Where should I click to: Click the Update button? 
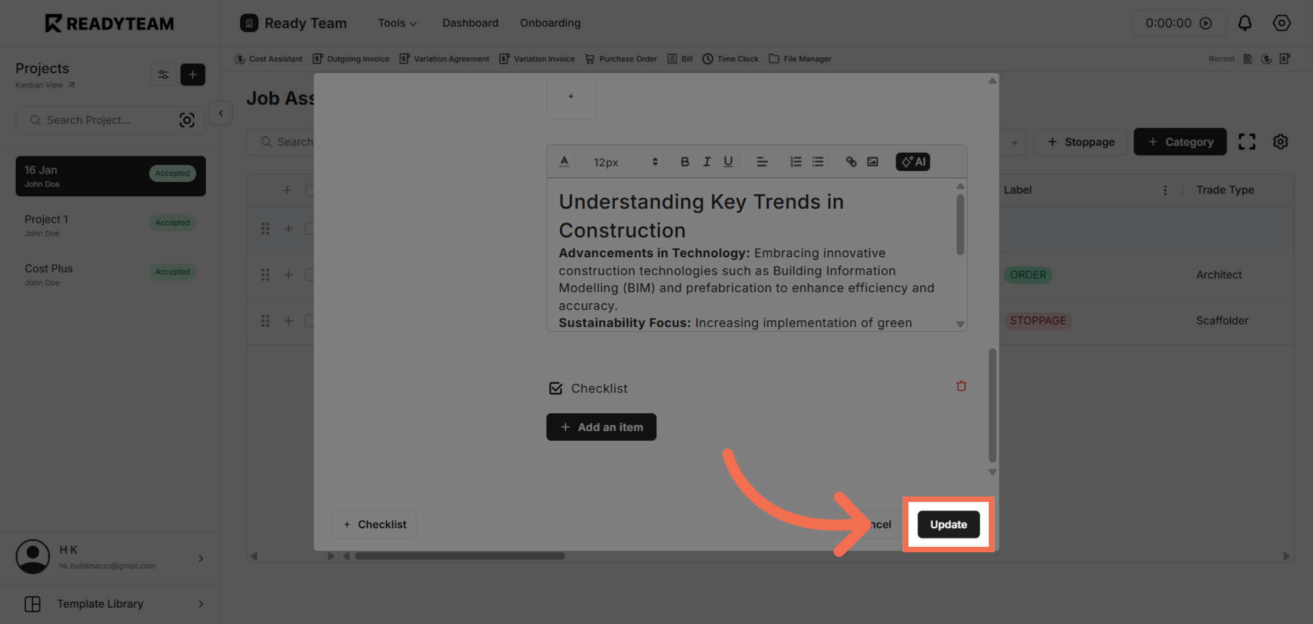948,524
